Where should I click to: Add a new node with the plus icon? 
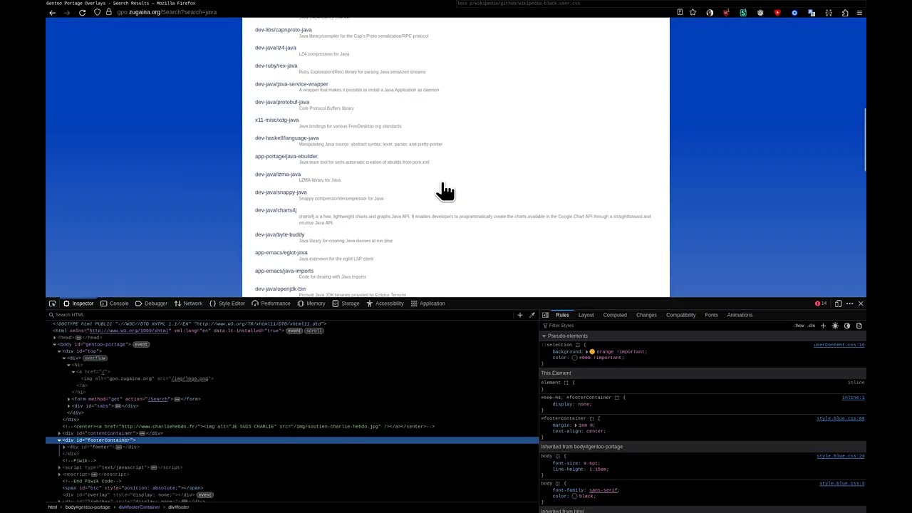click(520, 315)
